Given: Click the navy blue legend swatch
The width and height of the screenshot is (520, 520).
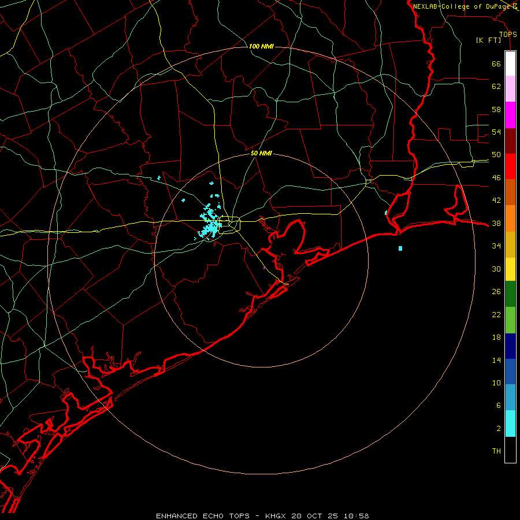Looking at the screenshot, I should 510,346.
